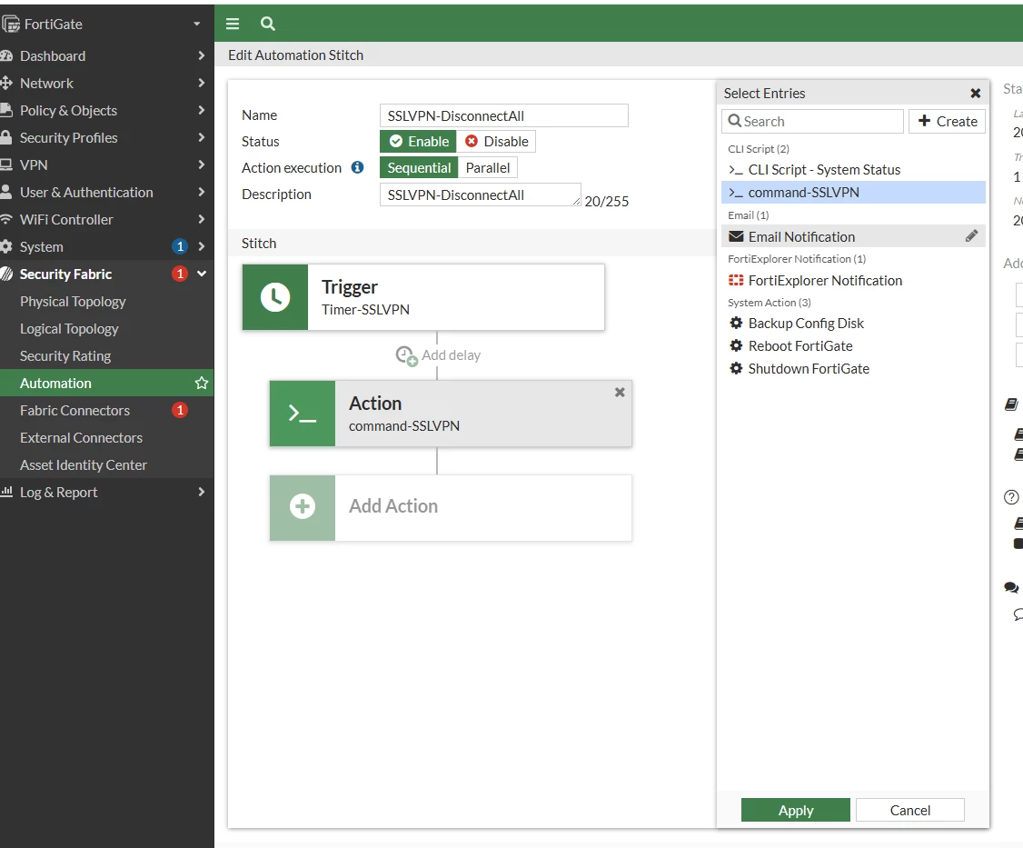Expand the WiFi Controller chevron

[201, 219]
